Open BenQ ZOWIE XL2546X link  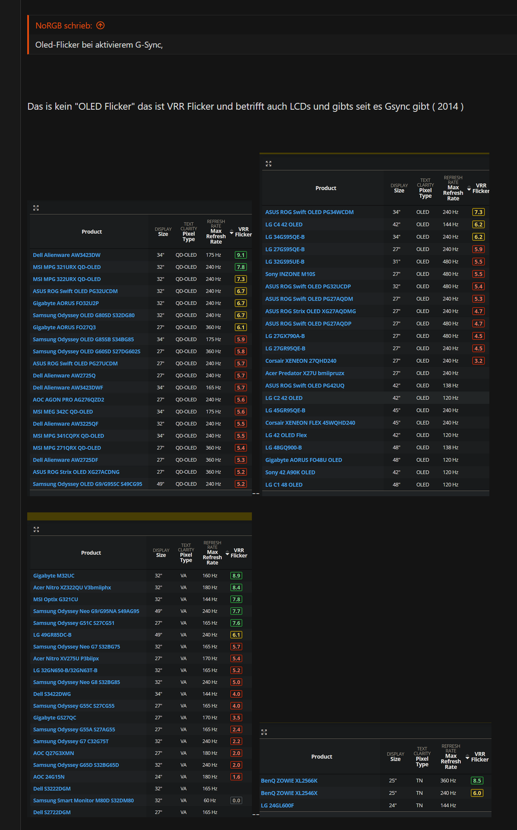[289, 793]
